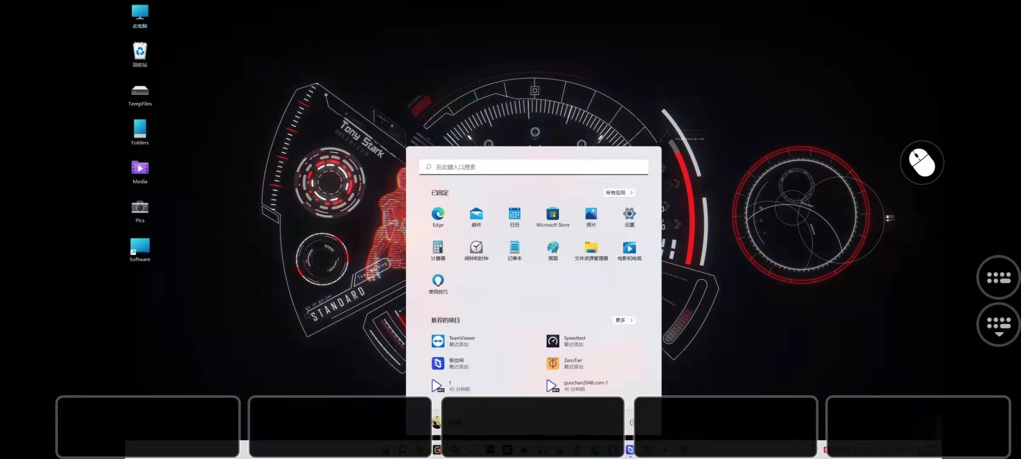Open the Media folder on desktop
1021x459 pixels.
tap(140, 172)
